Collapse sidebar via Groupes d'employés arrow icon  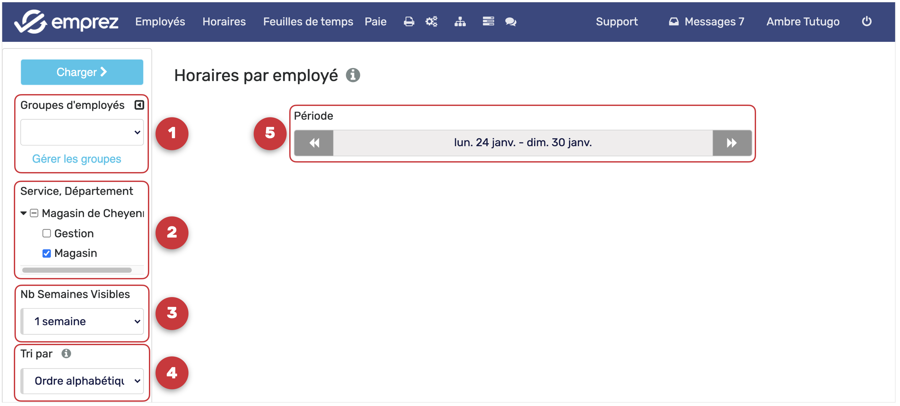[139, 105]
